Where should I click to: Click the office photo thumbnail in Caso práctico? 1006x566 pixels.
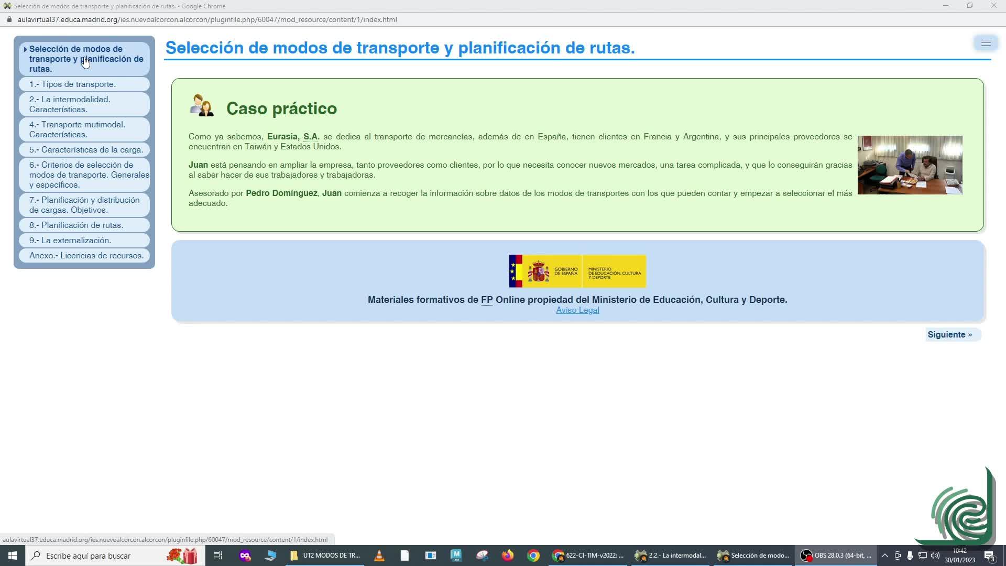point(910,165)
